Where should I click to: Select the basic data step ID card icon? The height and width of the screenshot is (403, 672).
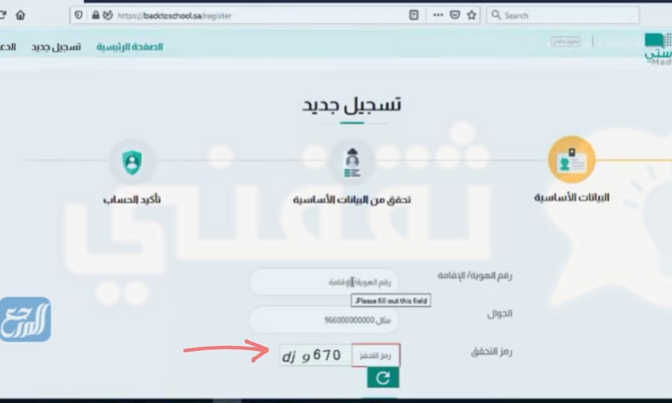[x=571, y=160]
